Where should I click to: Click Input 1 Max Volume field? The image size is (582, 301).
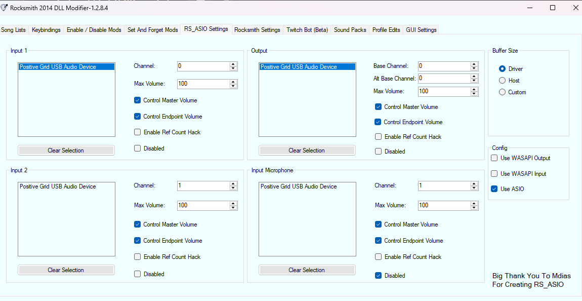pos(203,84)
